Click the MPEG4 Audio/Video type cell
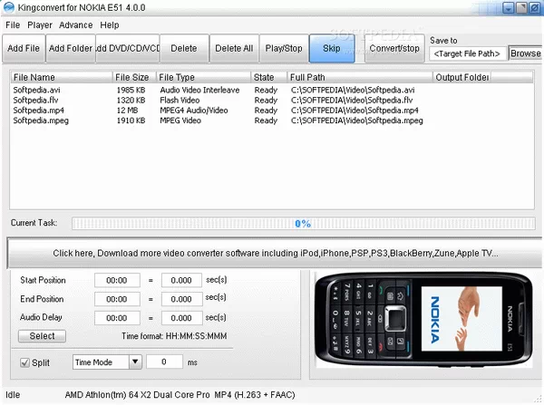The image size is (544, 405). (194, 111)
